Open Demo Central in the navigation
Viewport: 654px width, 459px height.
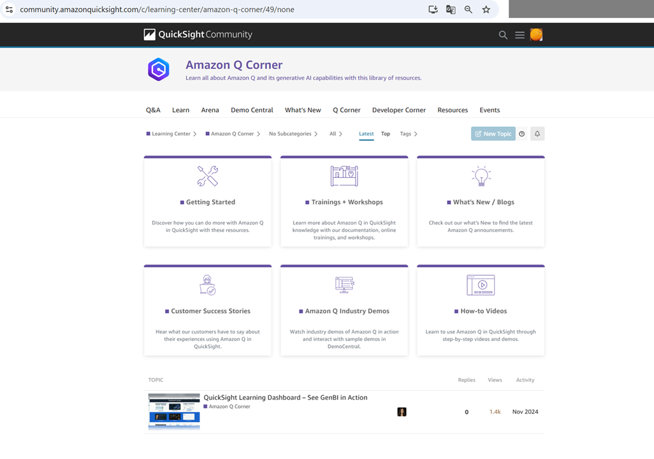(x=252, y=110)
